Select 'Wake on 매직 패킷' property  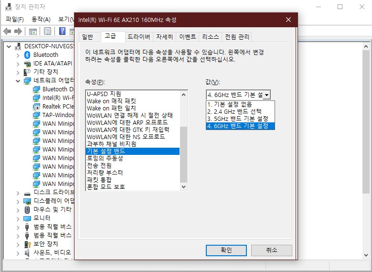132,101
